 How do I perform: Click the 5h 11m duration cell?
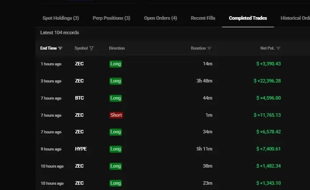pyautogui.click(x=204, y=149)
